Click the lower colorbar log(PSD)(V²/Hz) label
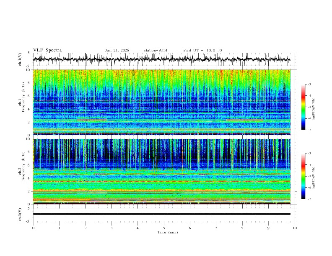Viewport: 332px width, 256px height. tap(314, 178)
